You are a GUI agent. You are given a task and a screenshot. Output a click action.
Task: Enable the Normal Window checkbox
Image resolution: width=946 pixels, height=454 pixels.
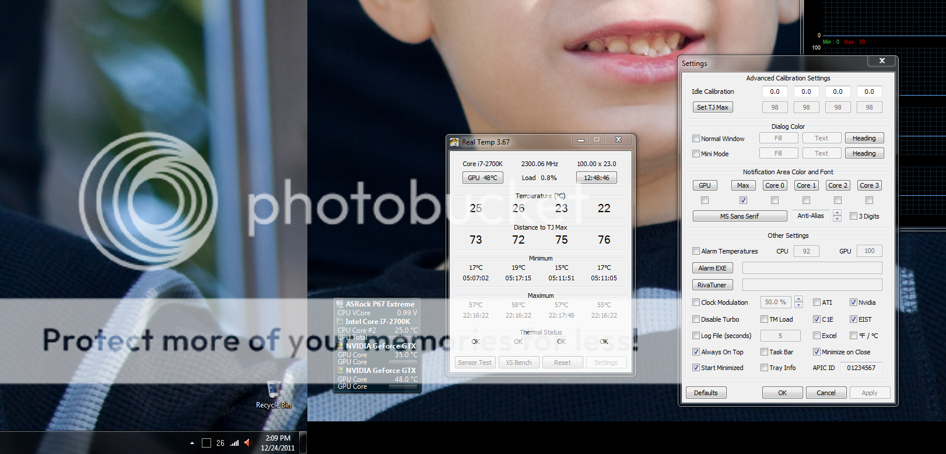point(696,139)
